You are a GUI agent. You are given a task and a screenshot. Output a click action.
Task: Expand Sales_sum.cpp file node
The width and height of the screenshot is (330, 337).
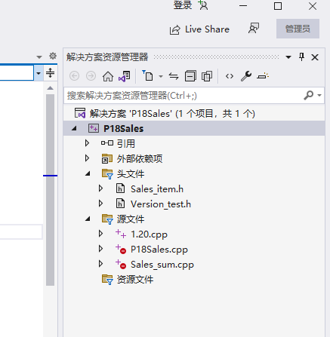(100, 264)
